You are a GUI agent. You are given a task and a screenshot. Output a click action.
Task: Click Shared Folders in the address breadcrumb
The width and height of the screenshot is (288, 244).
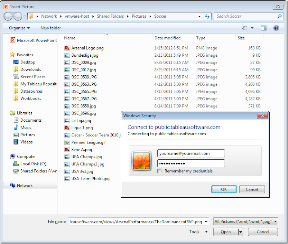point(111,16)
